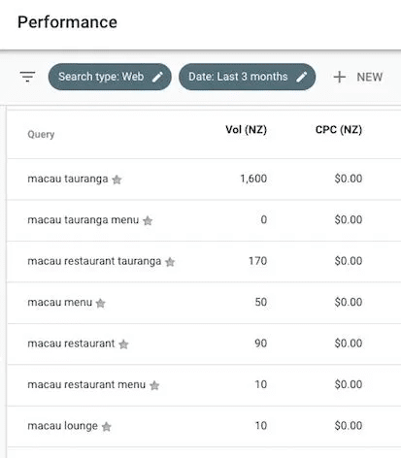Click the Performance page heading
The width and height of the screenshot is (401, 458).
tap(67, 22)
